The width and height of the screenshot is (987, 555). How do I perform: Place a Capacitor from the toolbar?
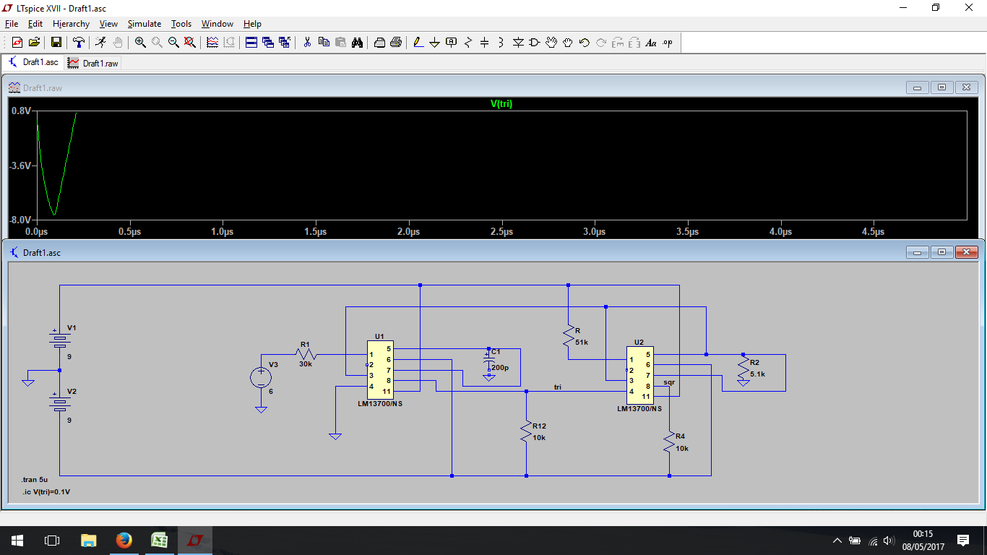pos(485,43)
